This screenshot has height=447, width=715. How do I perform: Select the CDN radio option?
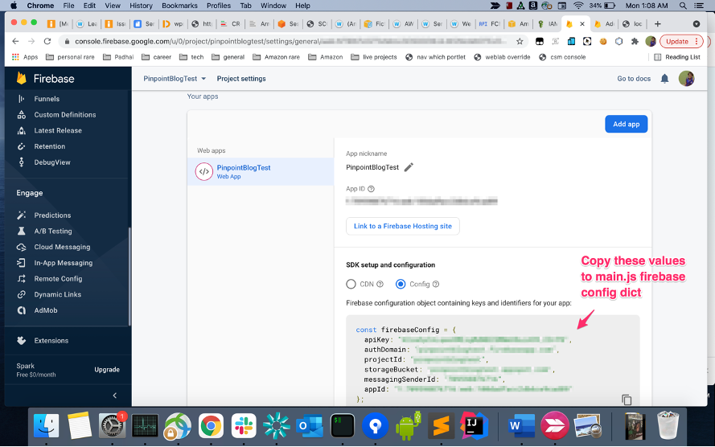(351, 285)
